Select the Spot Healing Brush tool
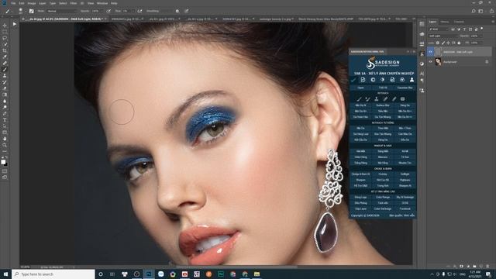 tap(5, 64)
